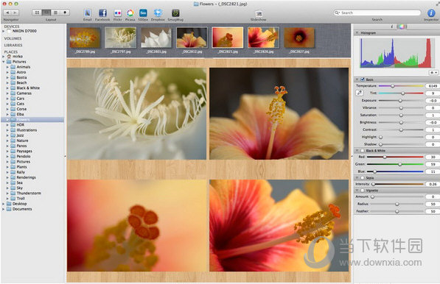This screenshot has height=284, width=440.
Task: Select the Nature folder
Action: [22, 141]
